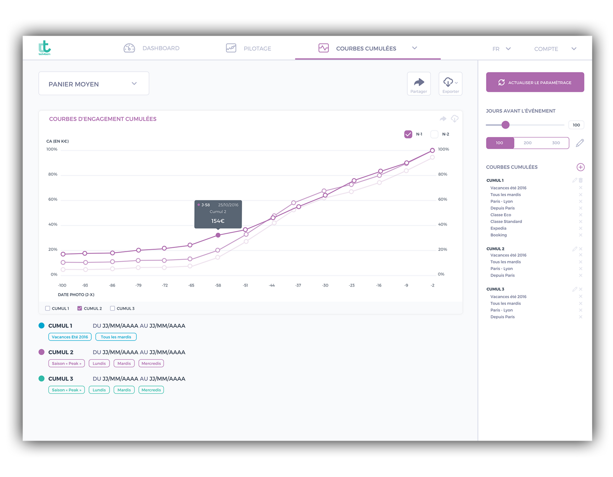Check the Cumul 3 checkbox below chart
613x477 pixels.
point(113,308)
